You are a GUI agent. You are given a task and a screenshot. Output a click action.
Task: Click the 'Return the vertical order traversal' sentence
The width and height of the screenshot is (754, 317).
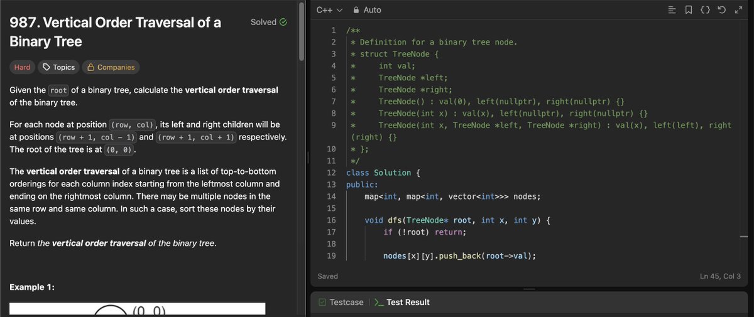(113, 244)
